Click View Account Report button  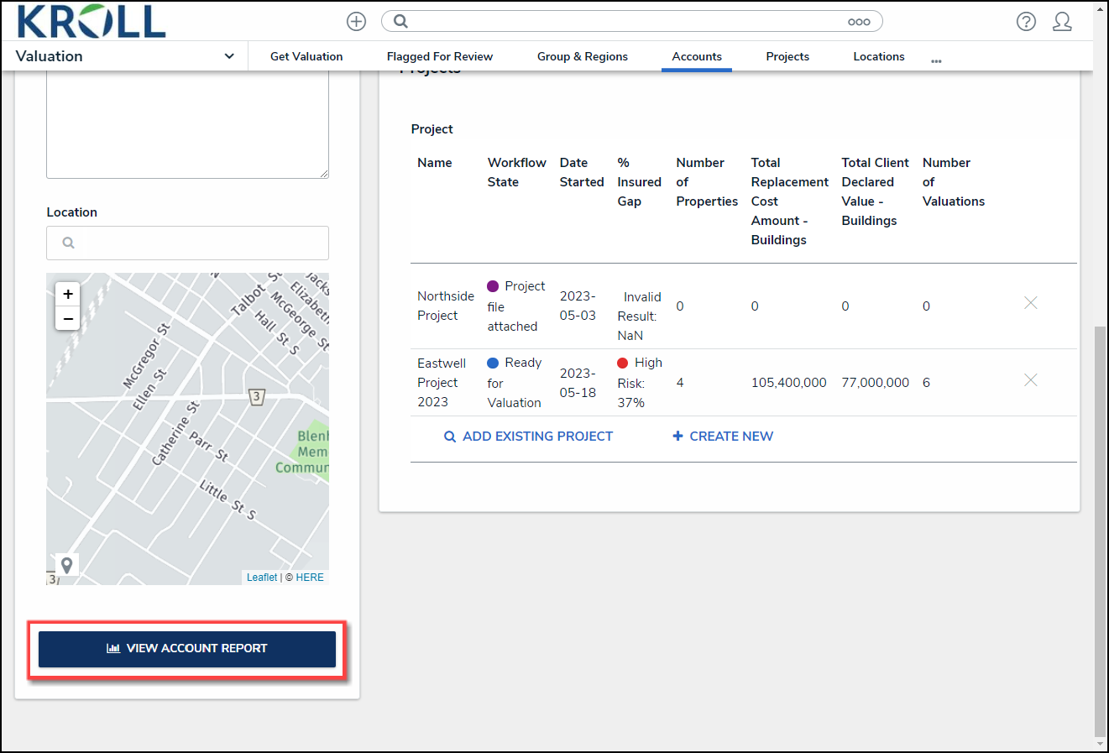[187, 649]
